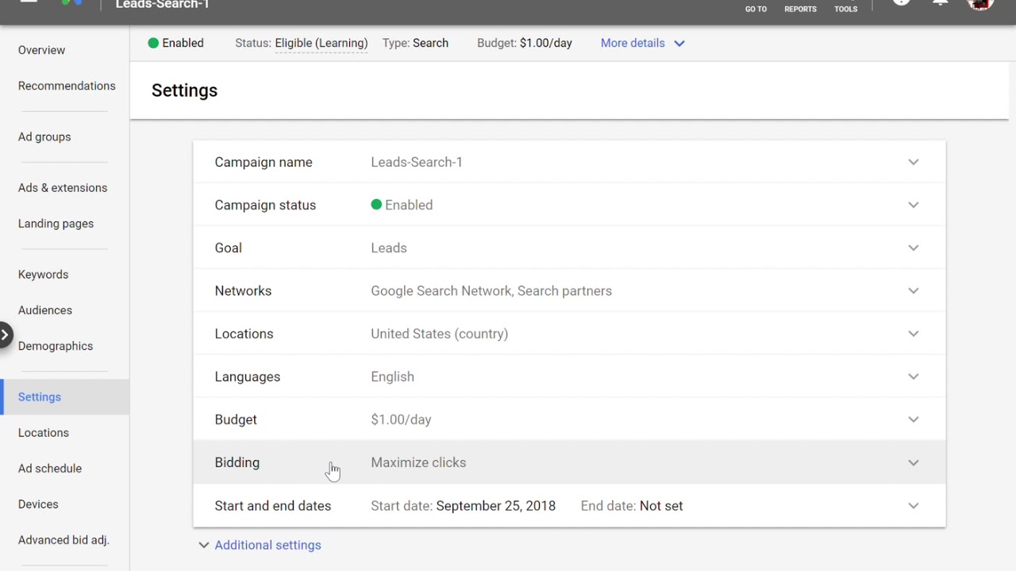Open the account profile avatar
This screenshot has height=571, width=1016.
click(x=980, y=4)
